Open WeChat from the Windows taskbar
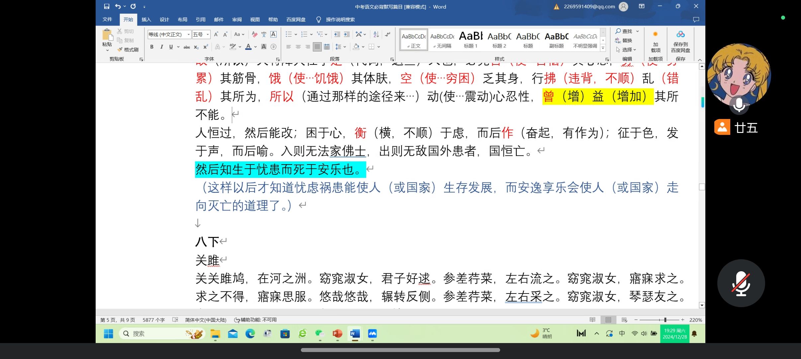801x359 pixels. pos(319,333)
